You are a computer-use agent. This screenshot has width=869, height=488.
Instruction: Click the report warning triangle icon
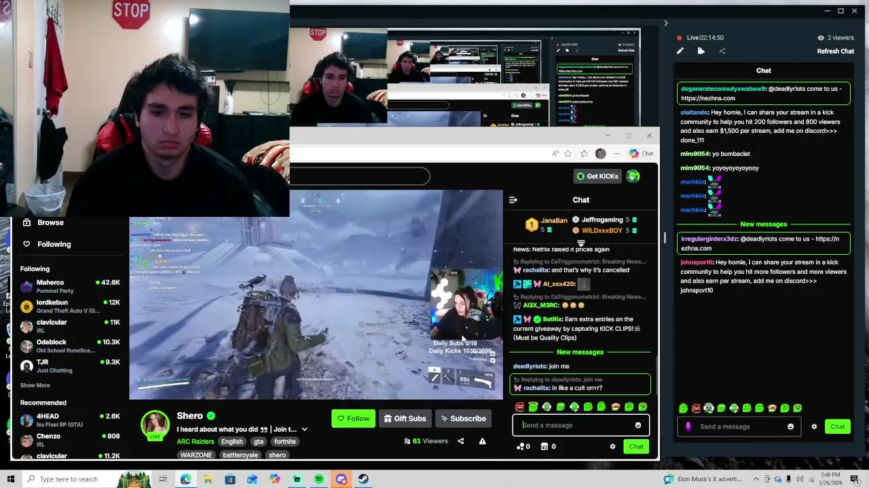click(x=482, y=441)
